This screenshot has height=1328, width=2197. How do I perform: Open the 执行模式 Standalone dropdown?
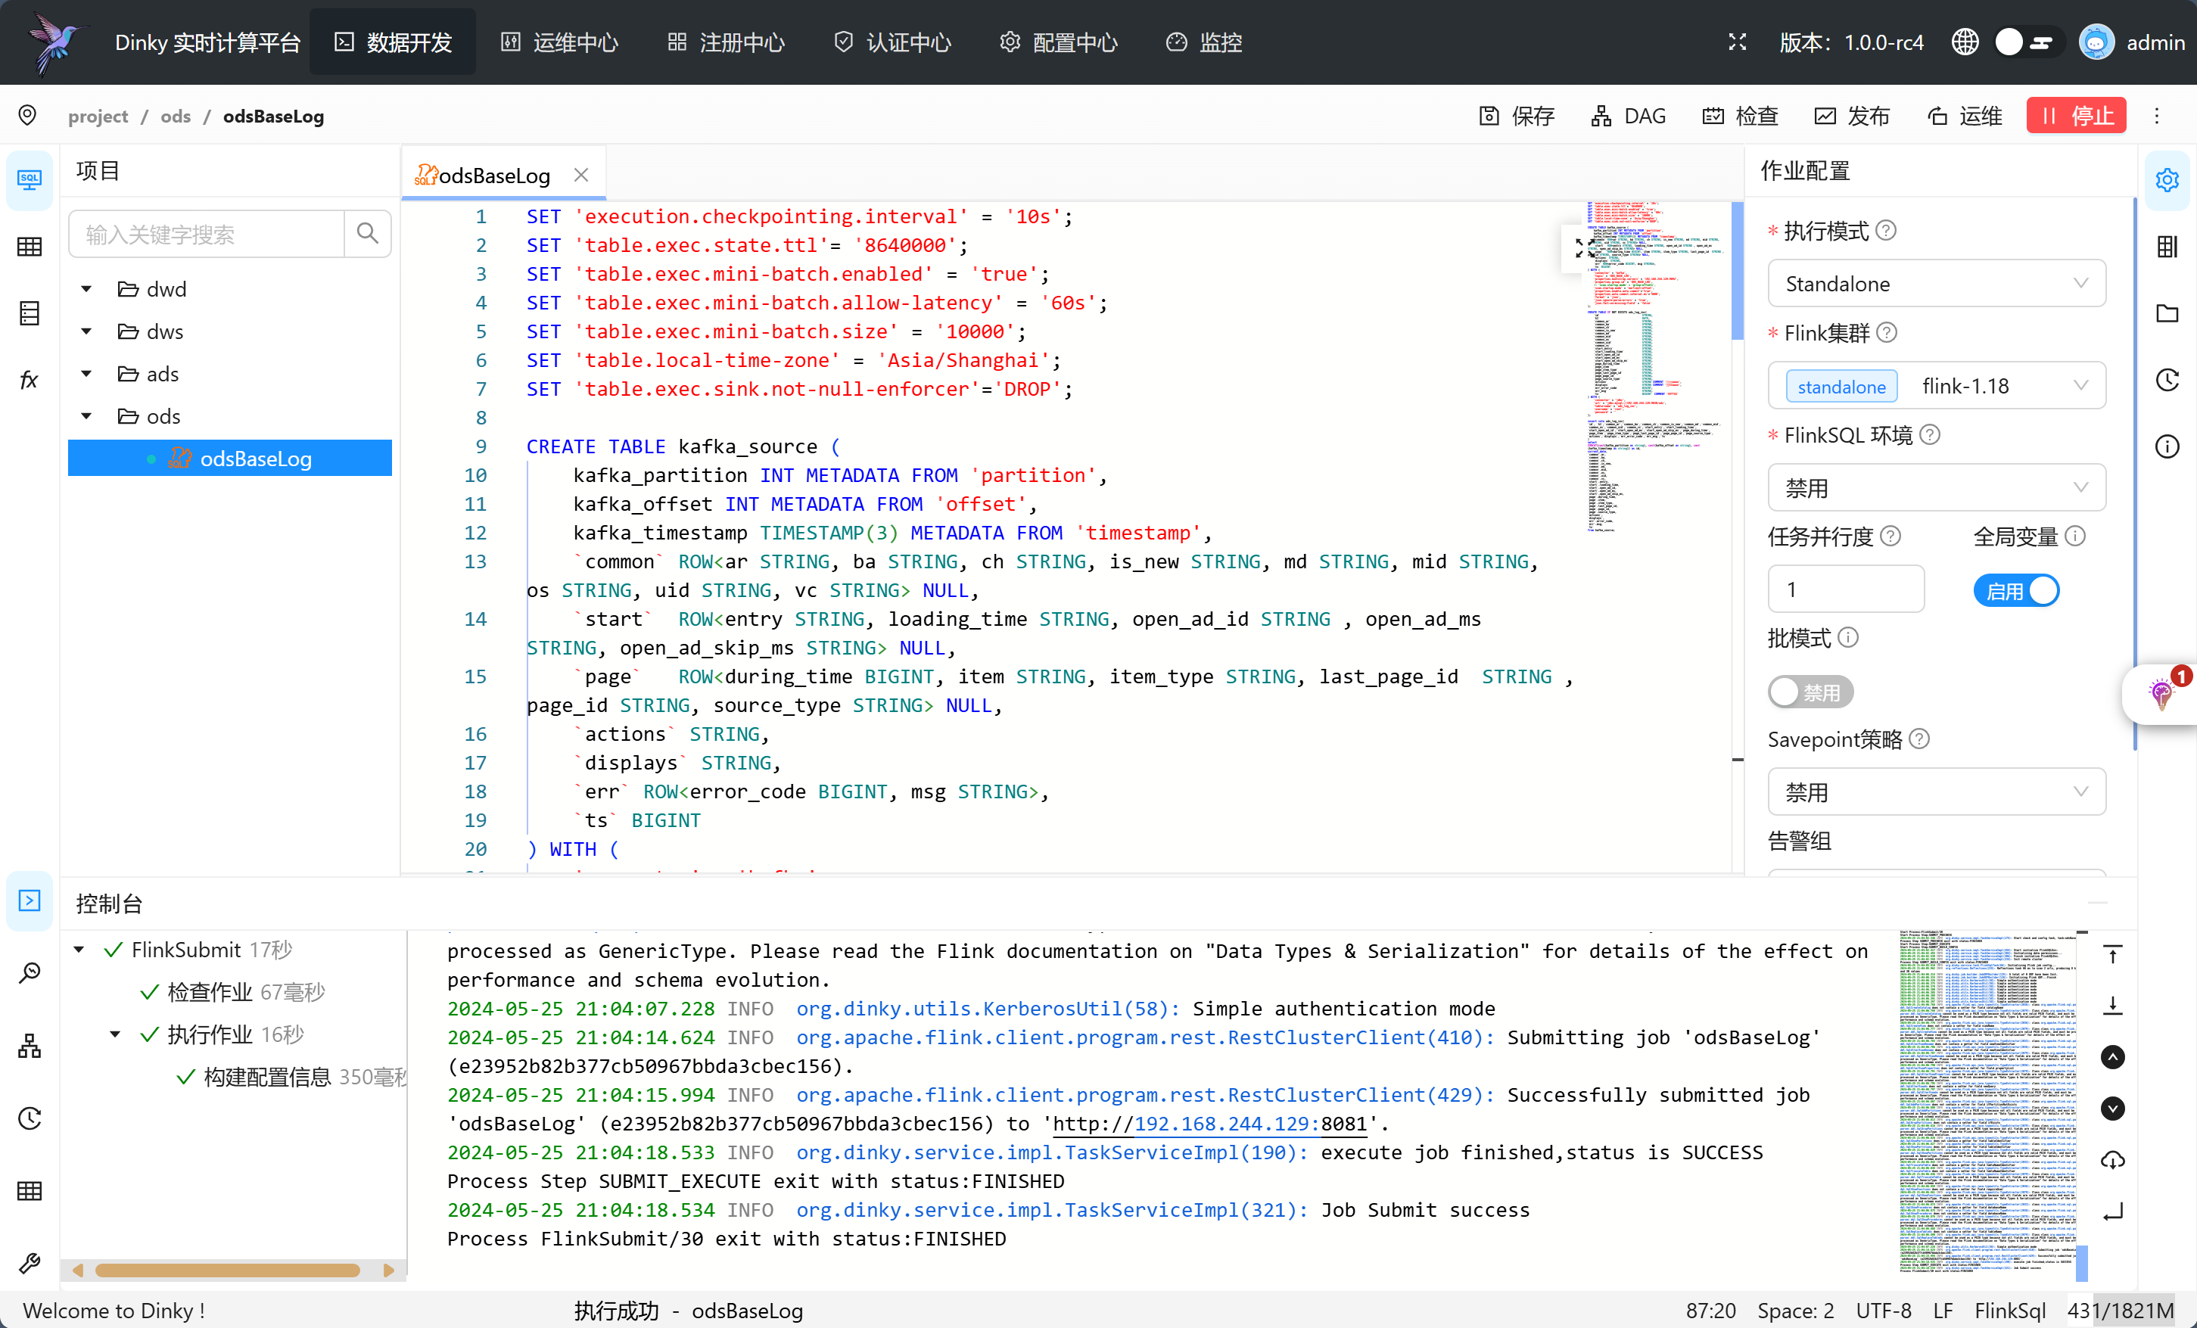(1936, 284)
